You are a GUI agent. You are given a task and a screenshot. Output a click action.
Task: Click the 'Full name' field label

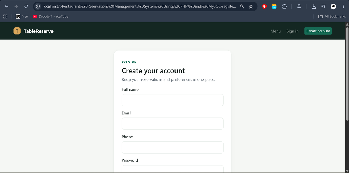coord(130,89)
